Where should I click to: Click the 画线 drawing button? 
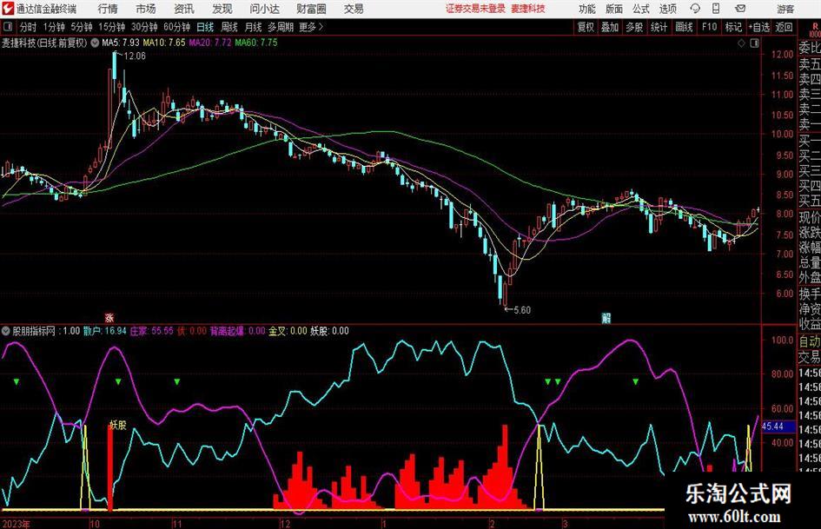coord(684,27)
